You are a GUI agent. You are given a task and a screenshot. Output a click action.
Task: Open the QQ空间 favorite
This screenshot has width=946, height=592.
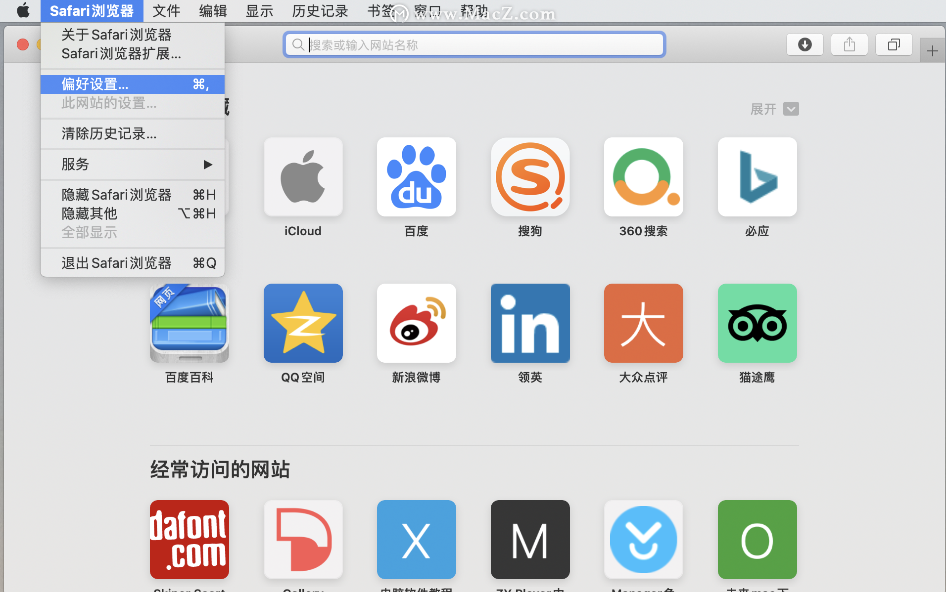[303, 323]
